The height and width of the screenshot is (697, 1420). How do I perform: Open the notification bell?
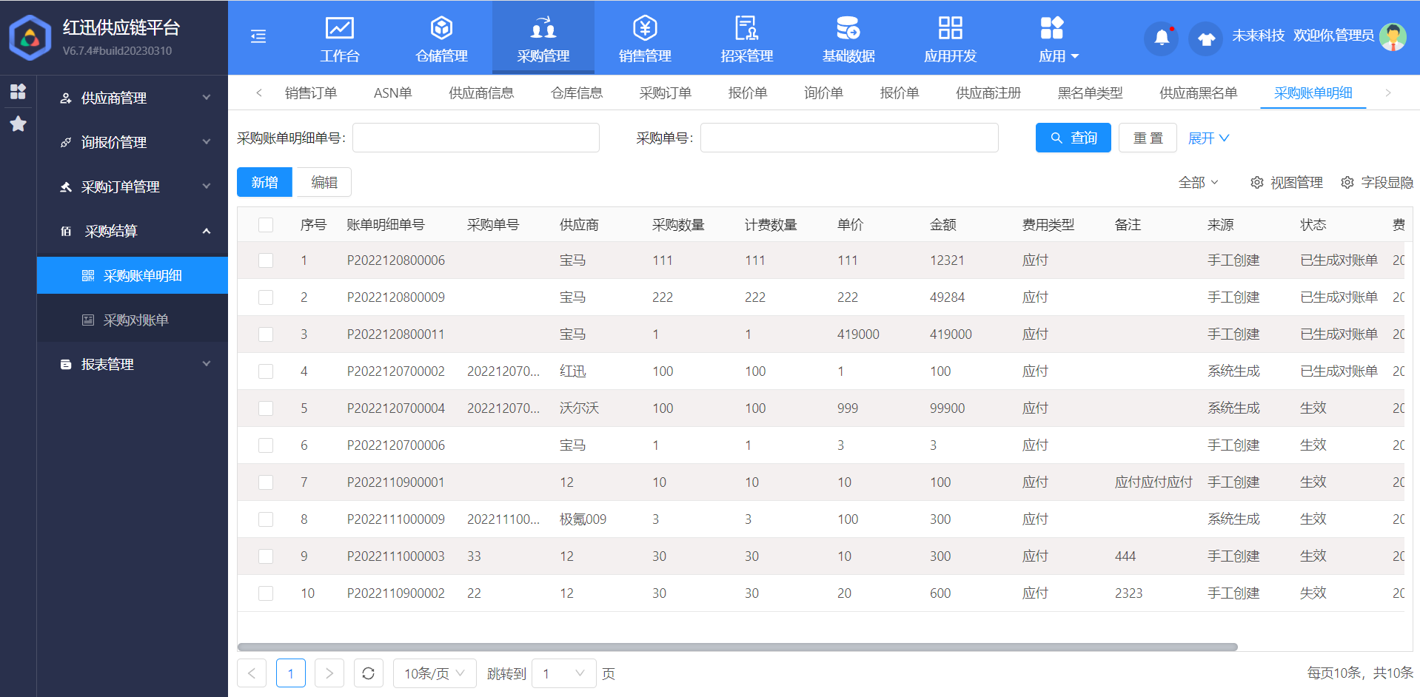click(x=1162, y=38)
